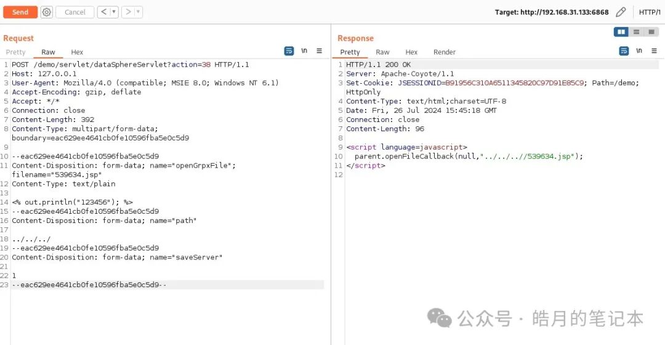Click the Cancel button
Viewport: 665px width, 345px height.
pos(75,12)
